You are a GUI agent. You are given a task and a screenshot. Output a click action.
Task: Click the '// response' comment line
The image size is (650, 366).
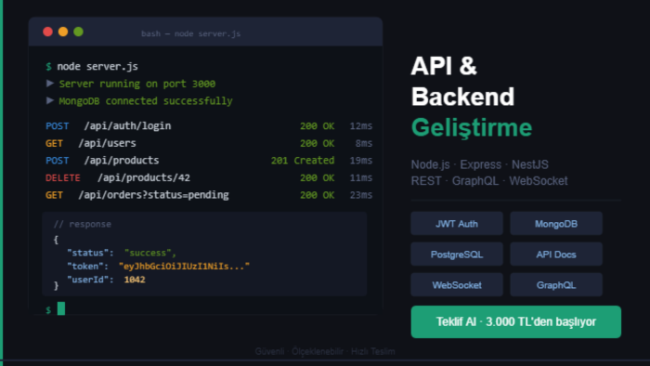[82, 224]
